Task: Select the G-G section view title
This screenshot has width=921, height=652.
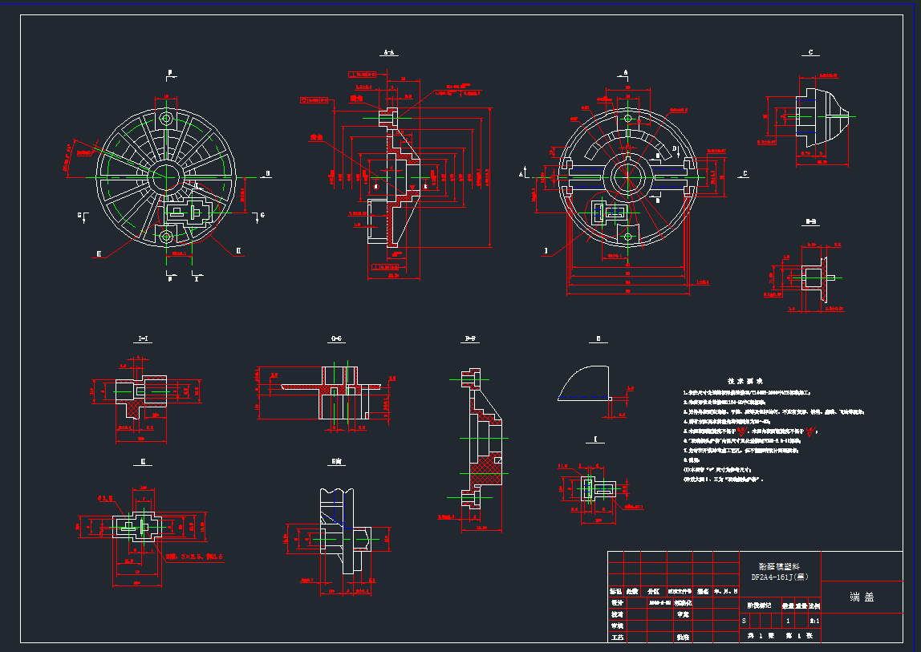Action: [337, 339]
